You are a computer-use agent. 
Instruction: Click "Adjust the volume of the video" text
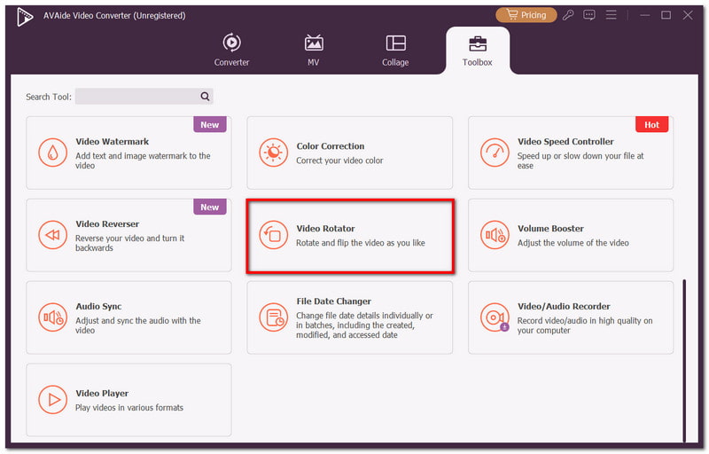573,243
